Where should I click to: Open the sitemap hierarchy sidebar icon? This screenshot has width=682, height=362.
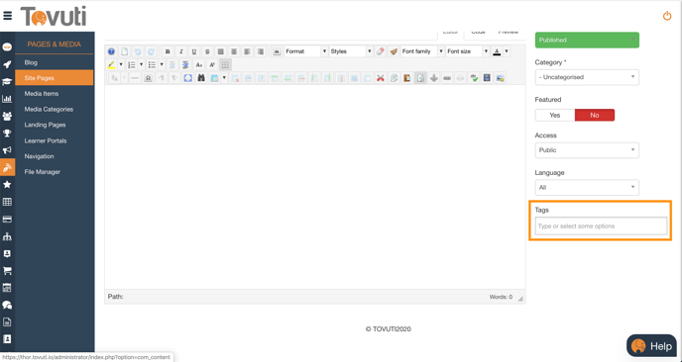point(7,236)
